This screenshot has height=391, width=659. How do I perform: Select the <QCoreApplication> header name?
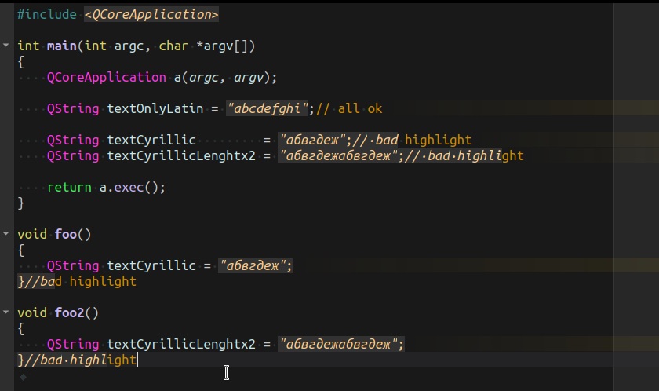[x=151, y=15]
